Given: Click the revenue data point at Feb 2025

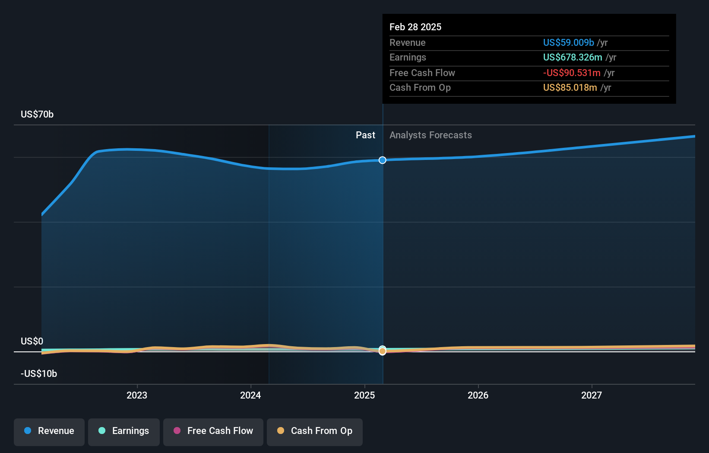Looking at the screenshot, I should click(x=383, y=160).
